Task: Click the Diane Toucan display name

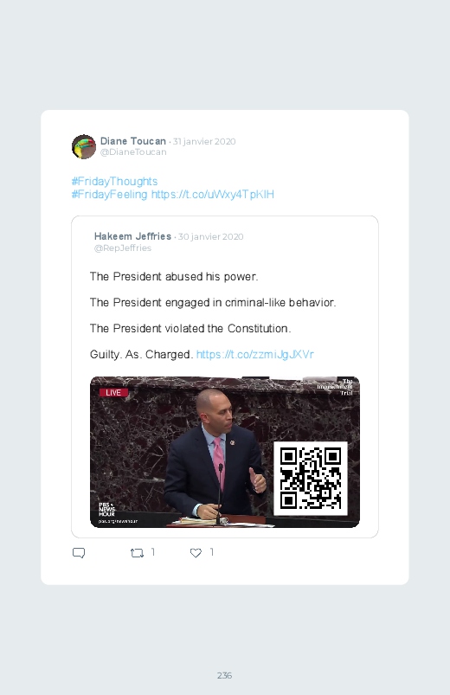Action: [x=133, y=141]
